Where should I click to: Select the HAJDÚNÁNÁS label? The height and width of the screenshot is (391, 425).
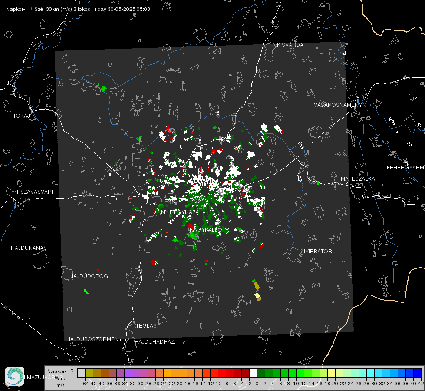[29, 248]
